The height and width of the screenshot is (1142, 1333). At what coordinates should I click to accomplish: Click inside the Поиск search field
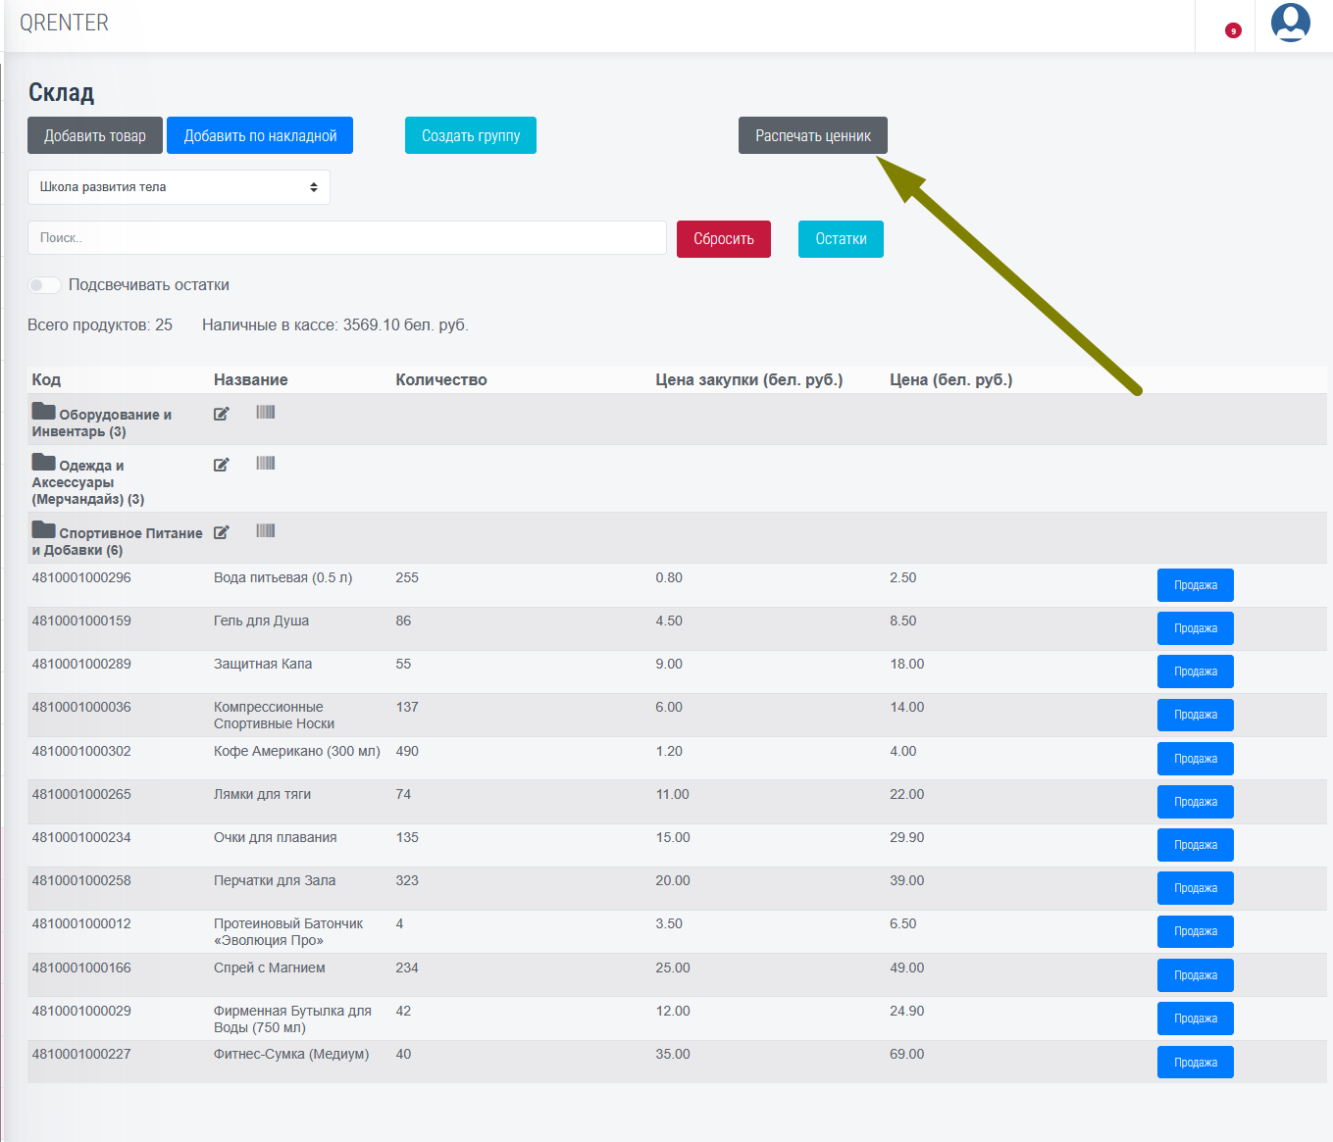tap(347, 238)
